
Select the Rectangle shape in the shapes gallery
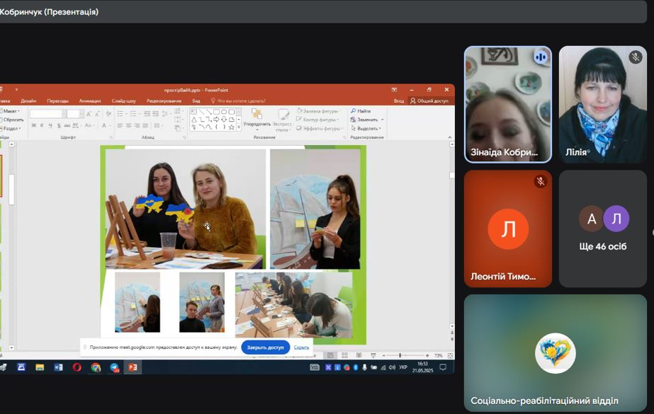click(x=216, y=112)
